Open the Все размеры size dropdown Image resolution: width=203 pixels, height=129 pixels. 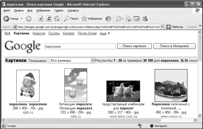[72, 60]
